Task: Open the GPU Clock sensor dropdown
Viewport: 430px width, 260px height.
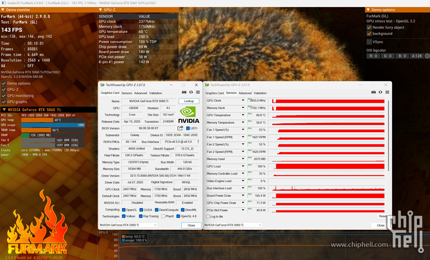Action: (243, 100)
